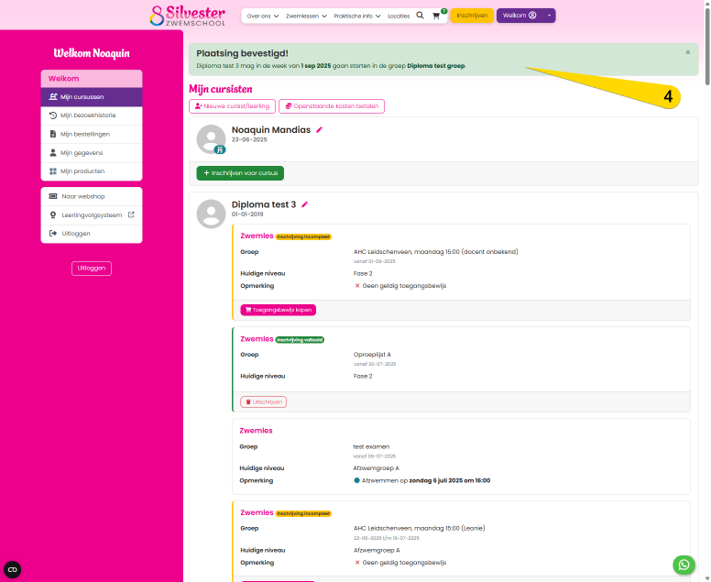Click the yellow Inschrijven button

click(x=472, y=16)
